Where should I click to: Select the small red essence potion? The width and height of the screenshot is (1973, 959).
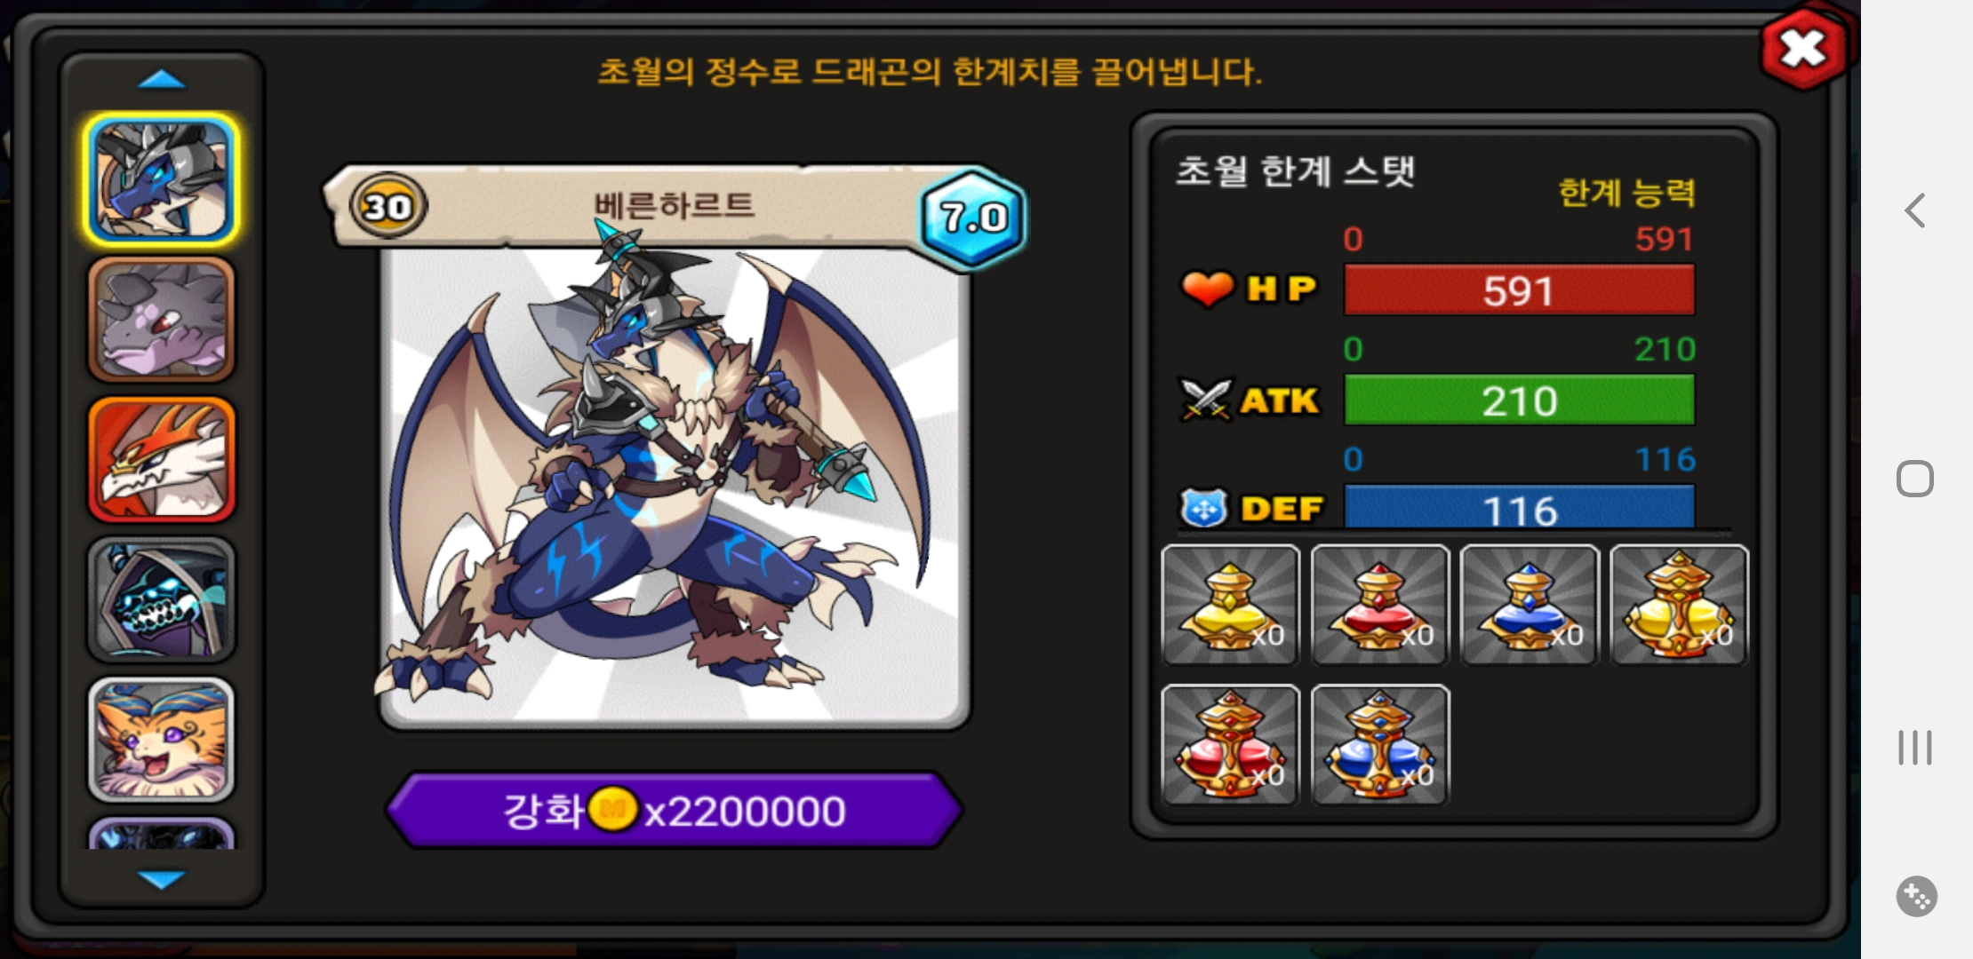coord(1380,605)
